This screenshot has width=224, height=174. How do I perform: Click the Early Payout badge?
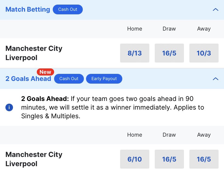coord(104,79)
